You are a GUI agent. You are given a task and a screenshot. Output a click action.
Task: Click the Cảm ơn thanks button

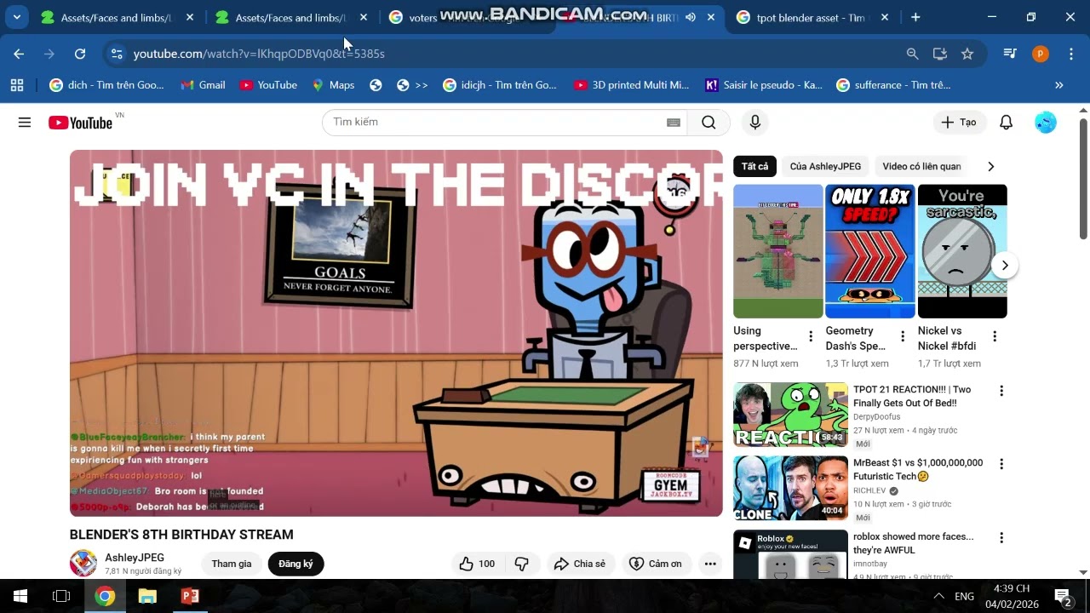(x=656, y=564)
